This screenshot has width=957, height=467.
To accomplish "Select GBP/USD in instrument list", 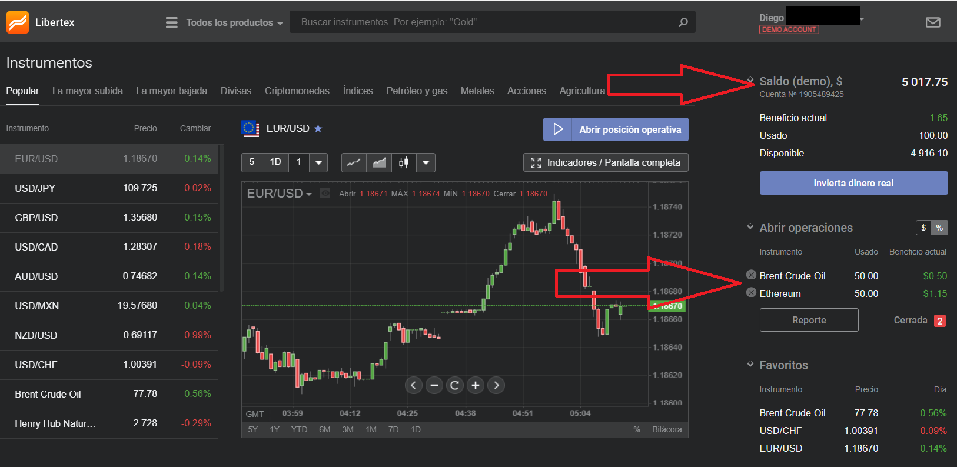I will pyautogui.click(x=109, y=218).
